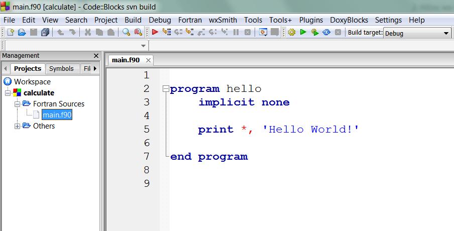Image resolution: width=454 pixels, height=231 pixels.
Task: Click the Step out debug icon
Action: 201,32
